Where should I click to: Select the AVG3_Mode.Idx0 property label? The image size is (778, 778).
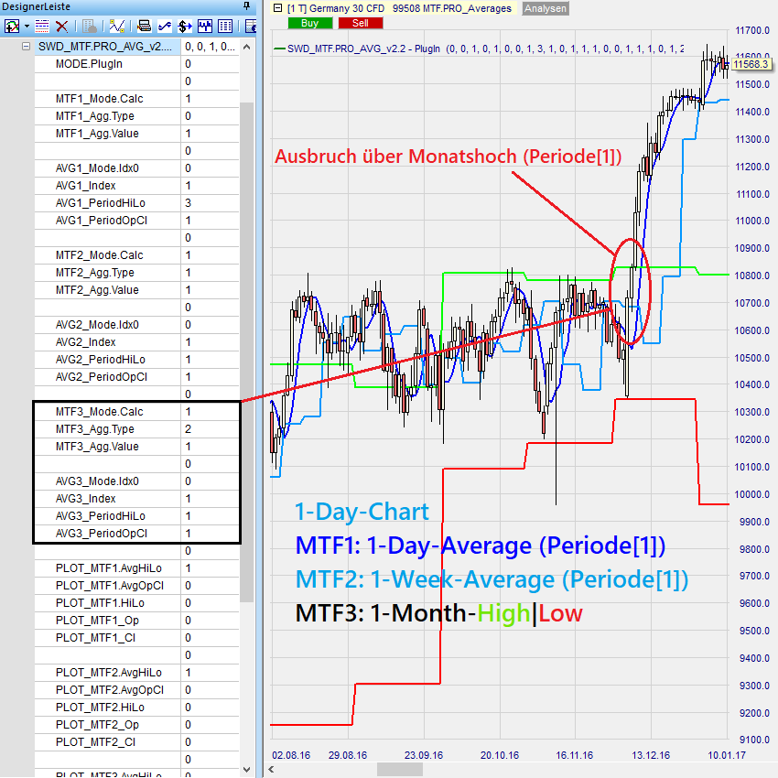click(97, 481)
